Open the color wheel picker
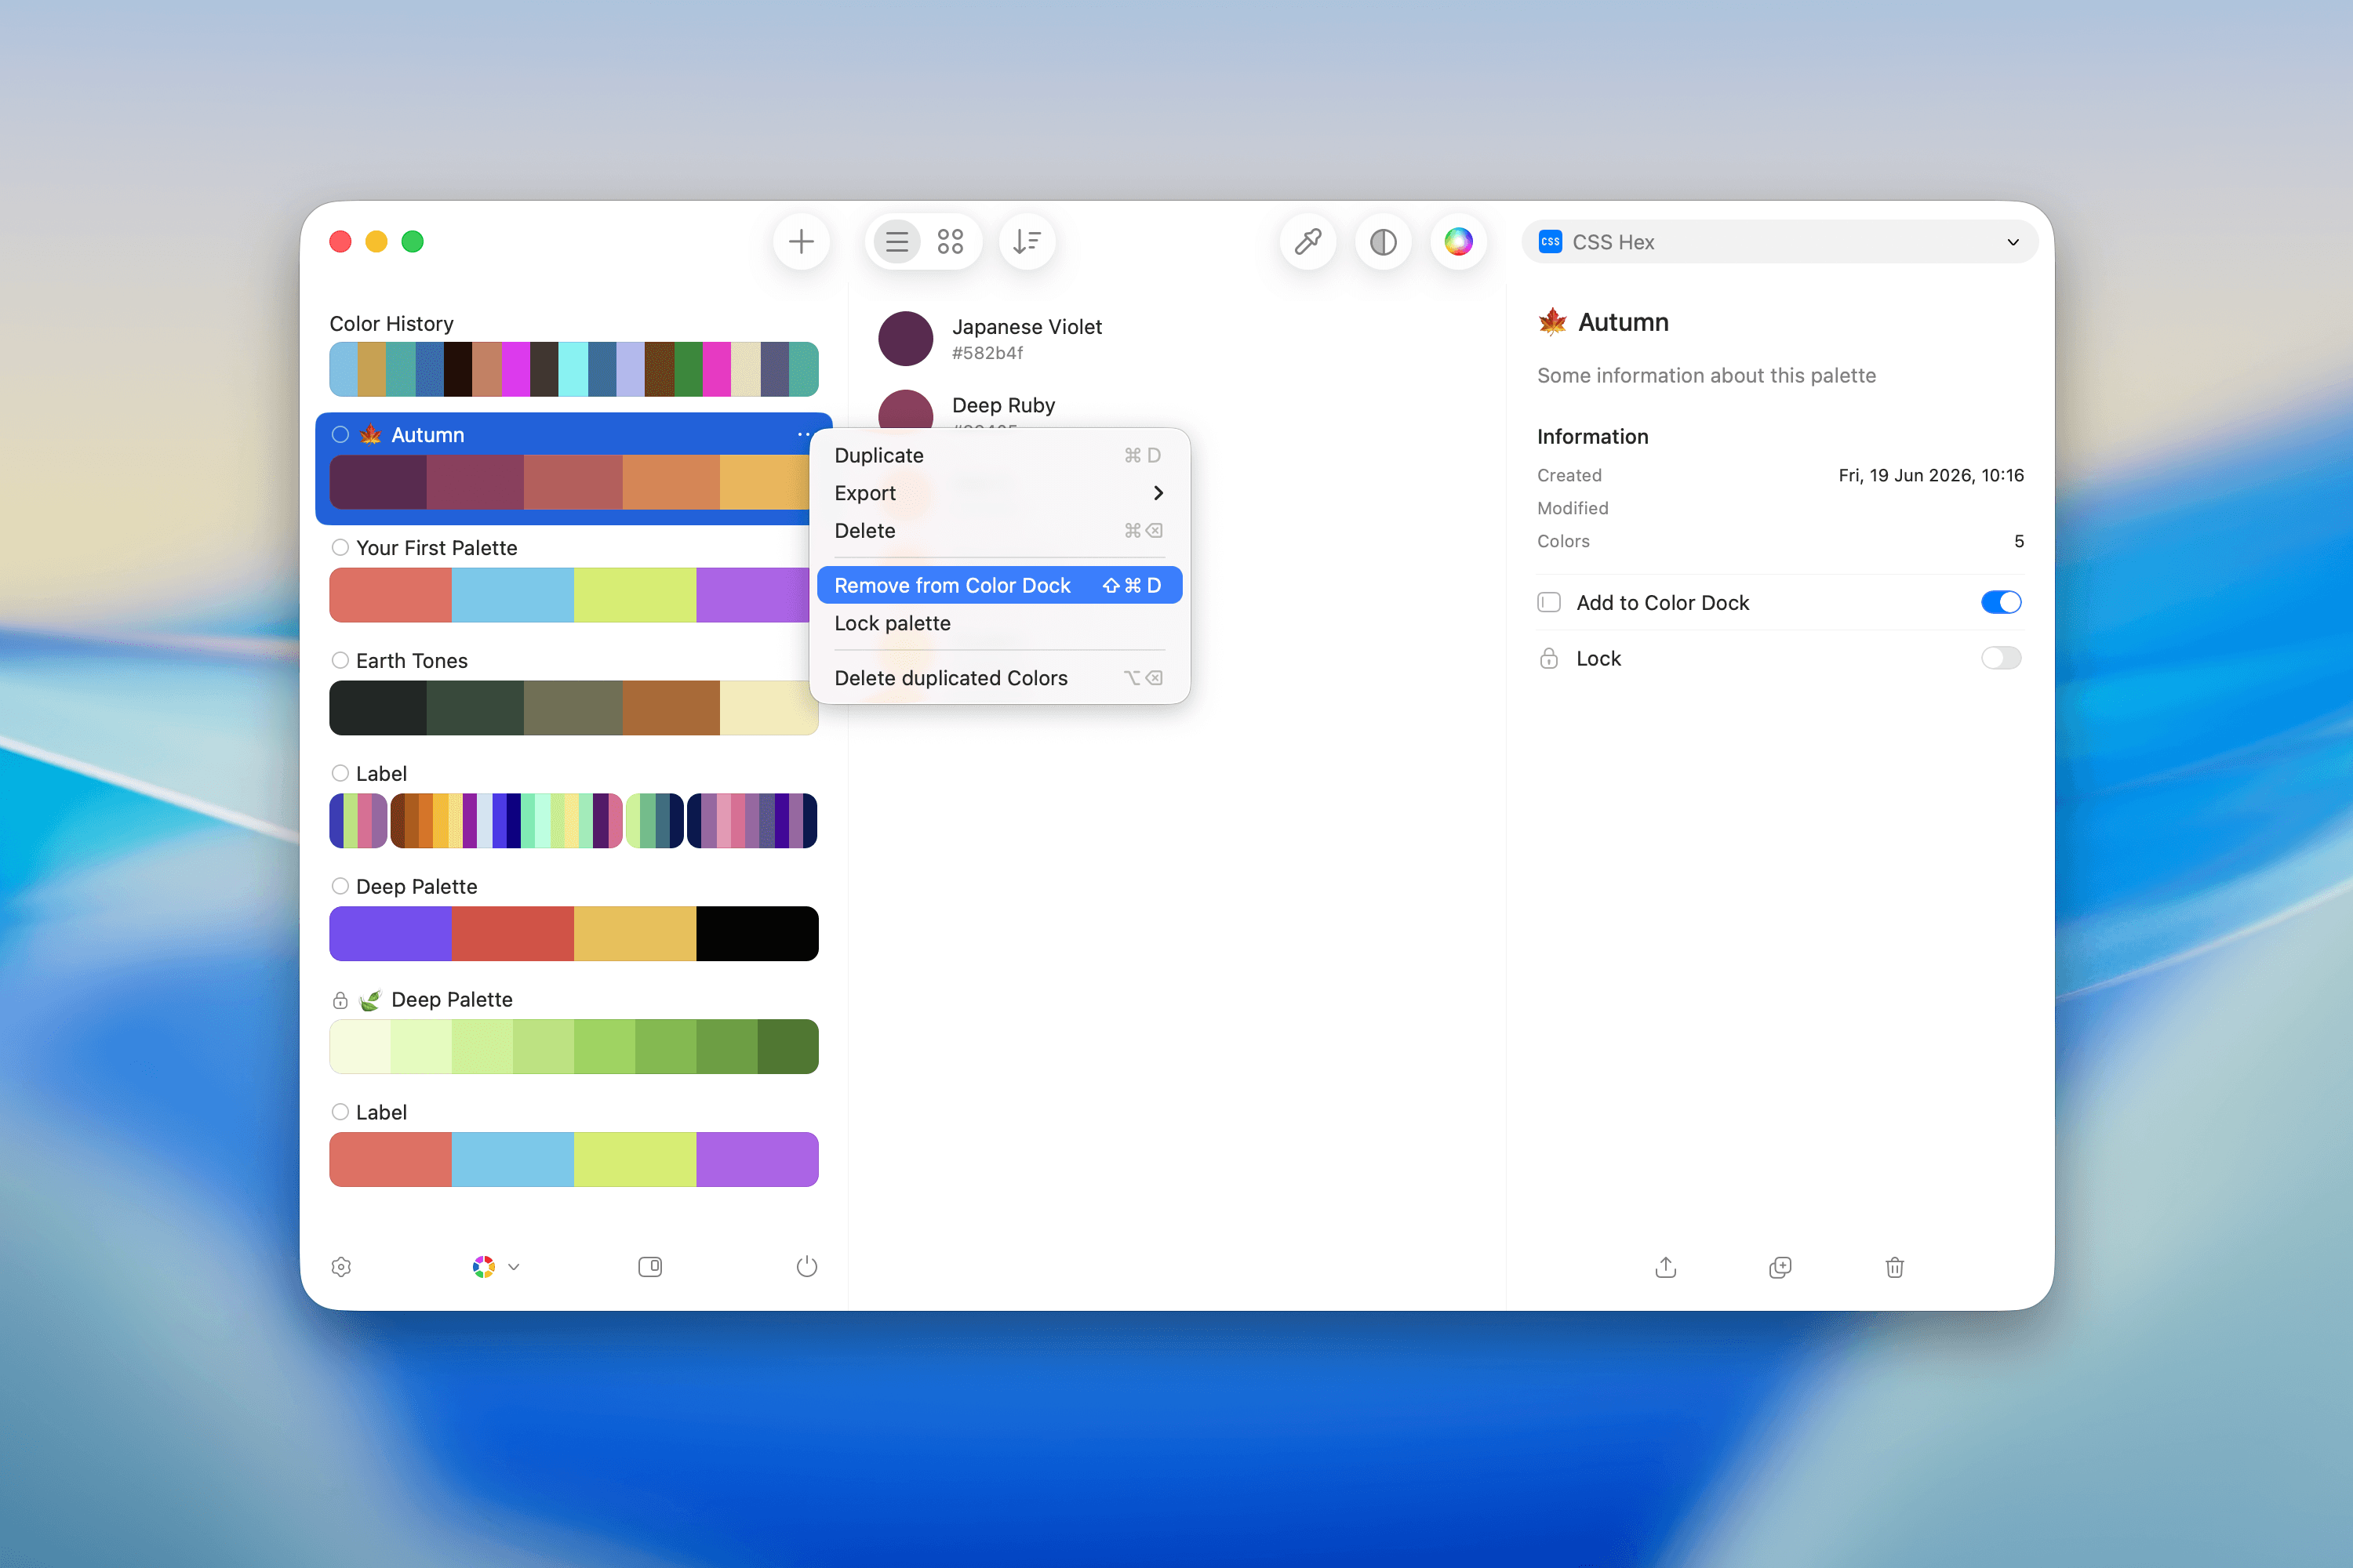Viewport: 2353px width, 1568px height. pyautogui.click(x=1459, y=242)
